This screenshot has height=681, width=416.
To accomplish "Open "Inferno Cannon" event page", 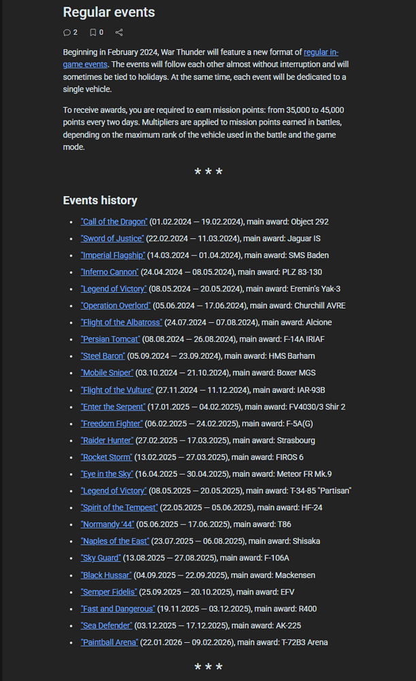I will tap(109, 272).
